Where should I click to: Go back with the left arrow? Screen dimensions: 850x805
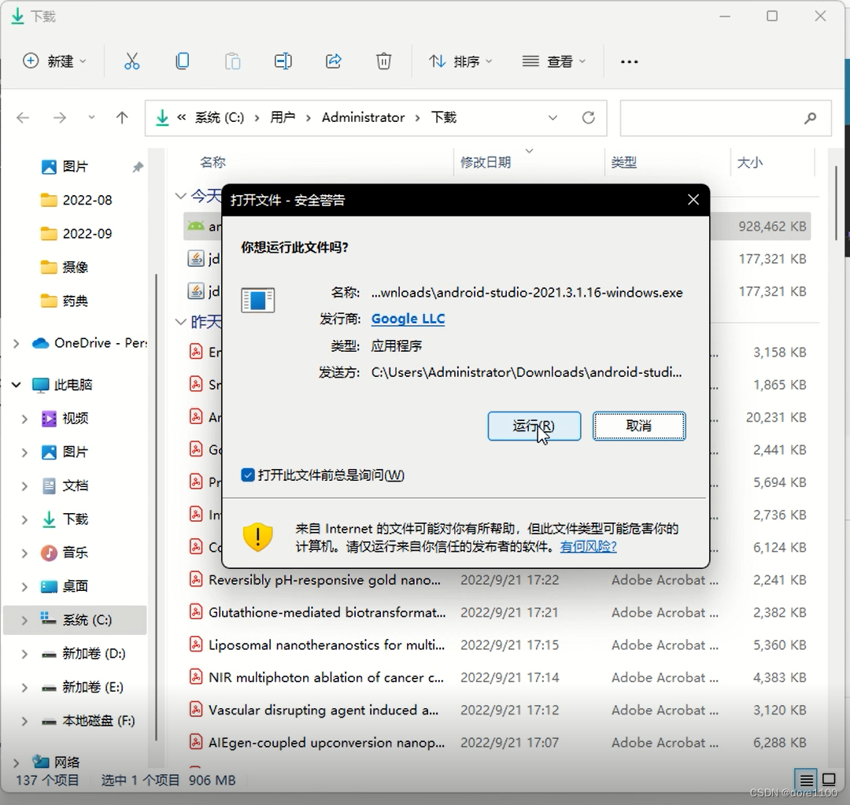(23, 117)
